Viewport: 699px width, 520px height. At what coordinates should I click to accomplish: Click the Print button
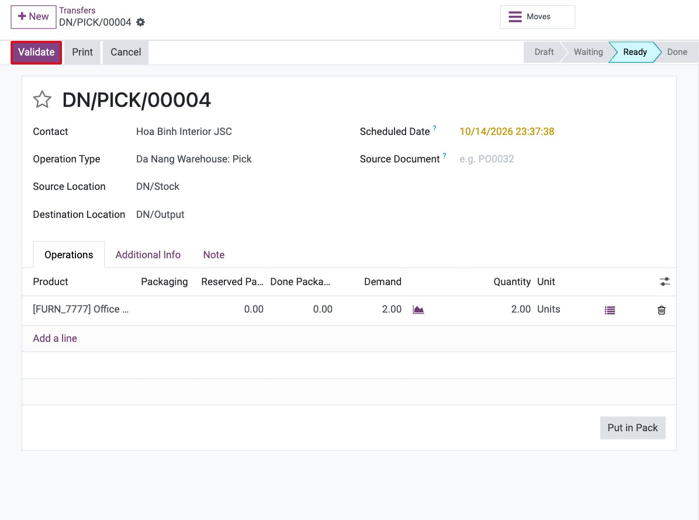click(82, 52)
